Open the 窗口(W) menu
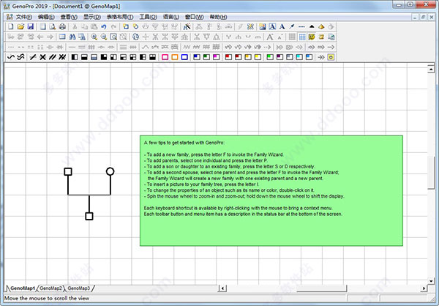 (x=194, y=17)
